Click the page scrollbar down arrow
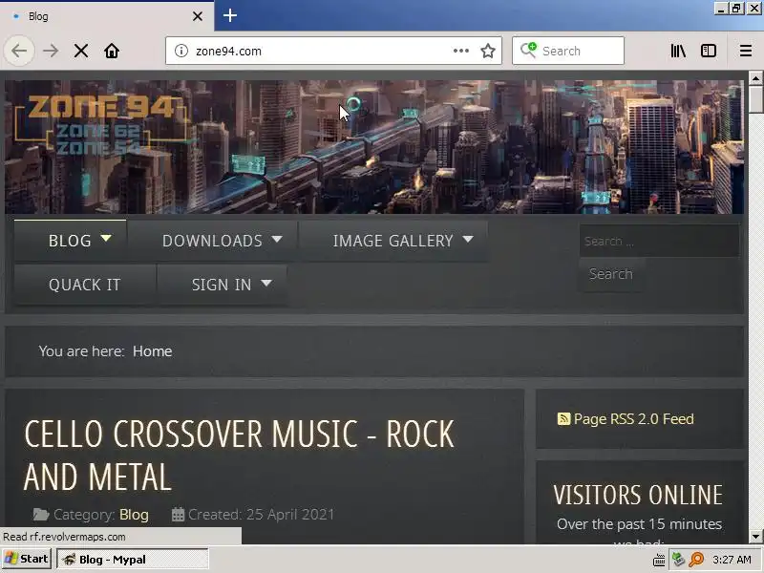Screen dimensions: 764x573 click(x=755, y=537)
